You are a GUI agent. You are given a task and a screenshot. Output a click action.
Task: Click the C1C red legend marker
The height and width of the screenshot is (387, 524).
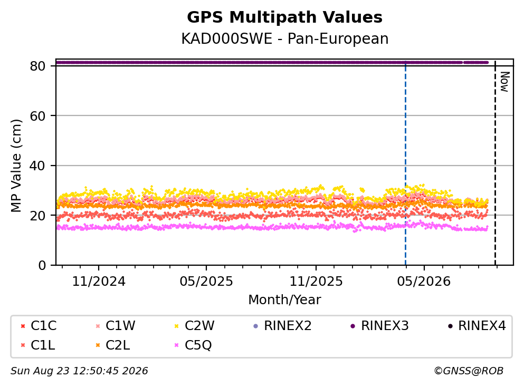coord(23,326)
